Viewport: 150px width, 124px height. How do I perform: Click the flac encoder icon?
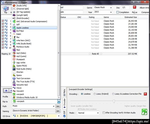pyautogui.click(x=14, y=37)
